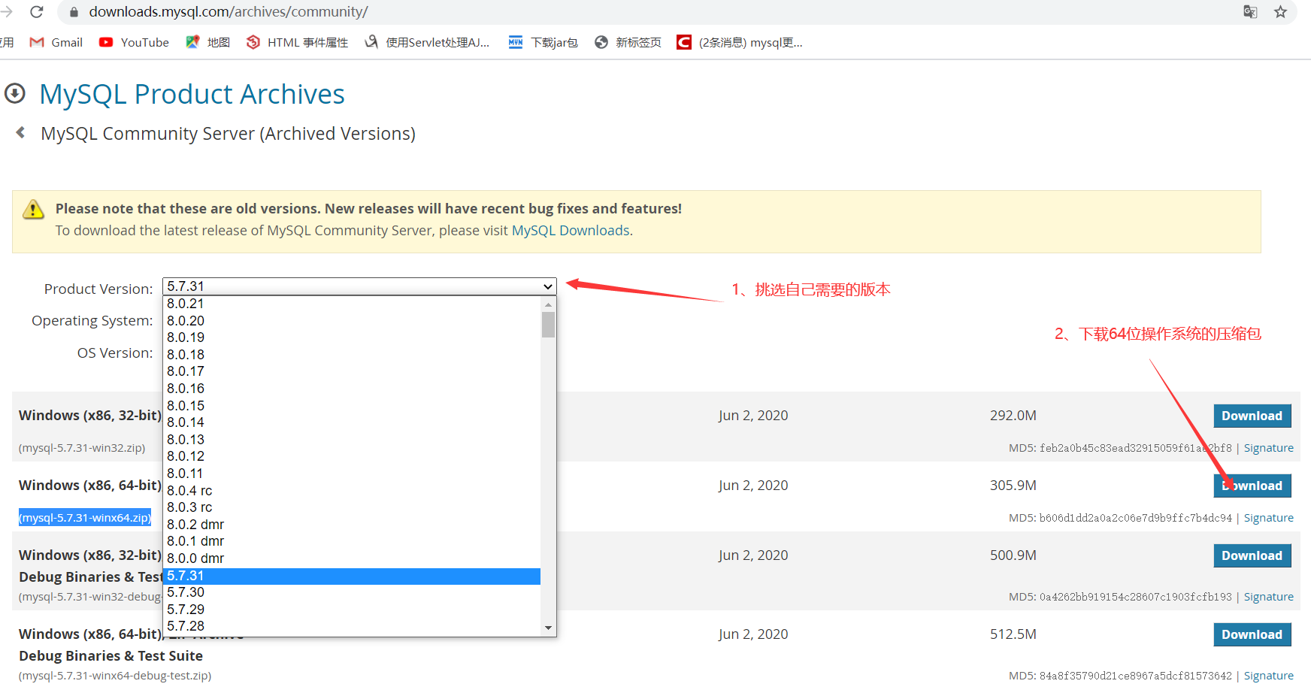Select highlighted version 5.7.31
1311x696 pixels.
pos(352,576)
